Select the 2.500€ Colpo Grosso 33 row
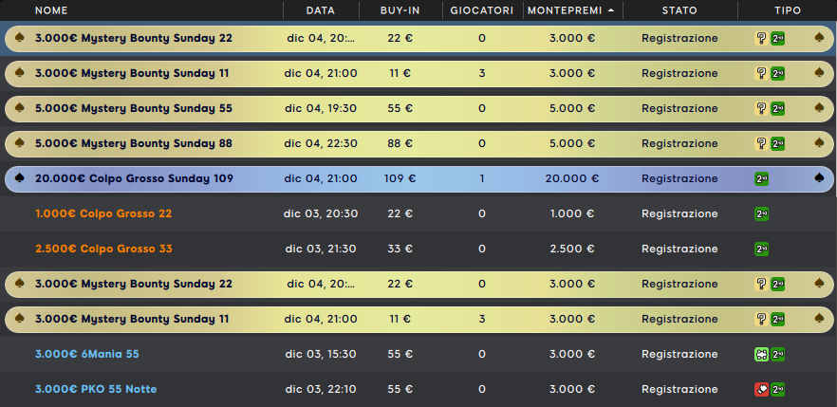This screenshot has height=407, width=837. [x=418, y=250]
